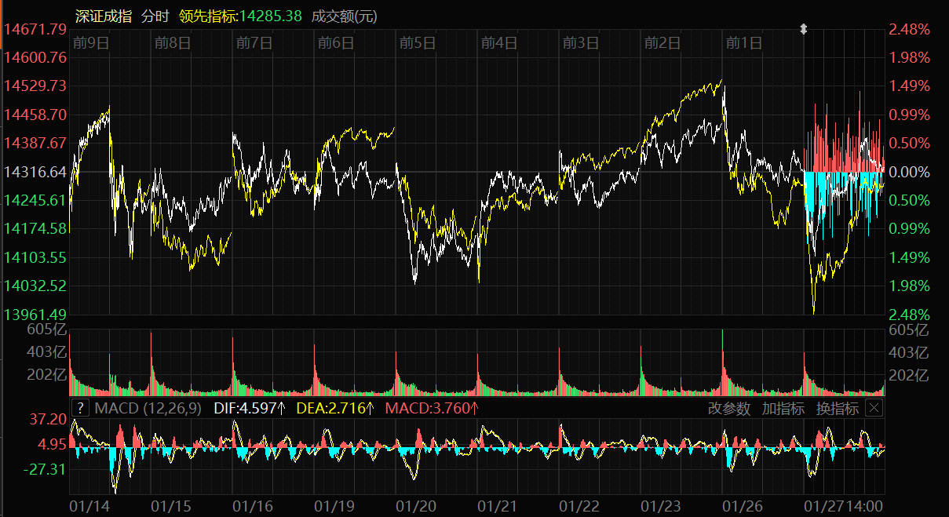Open 换指标 to switch indicator
This screenshot has height=517, width=949.
[x=837, y=408]
